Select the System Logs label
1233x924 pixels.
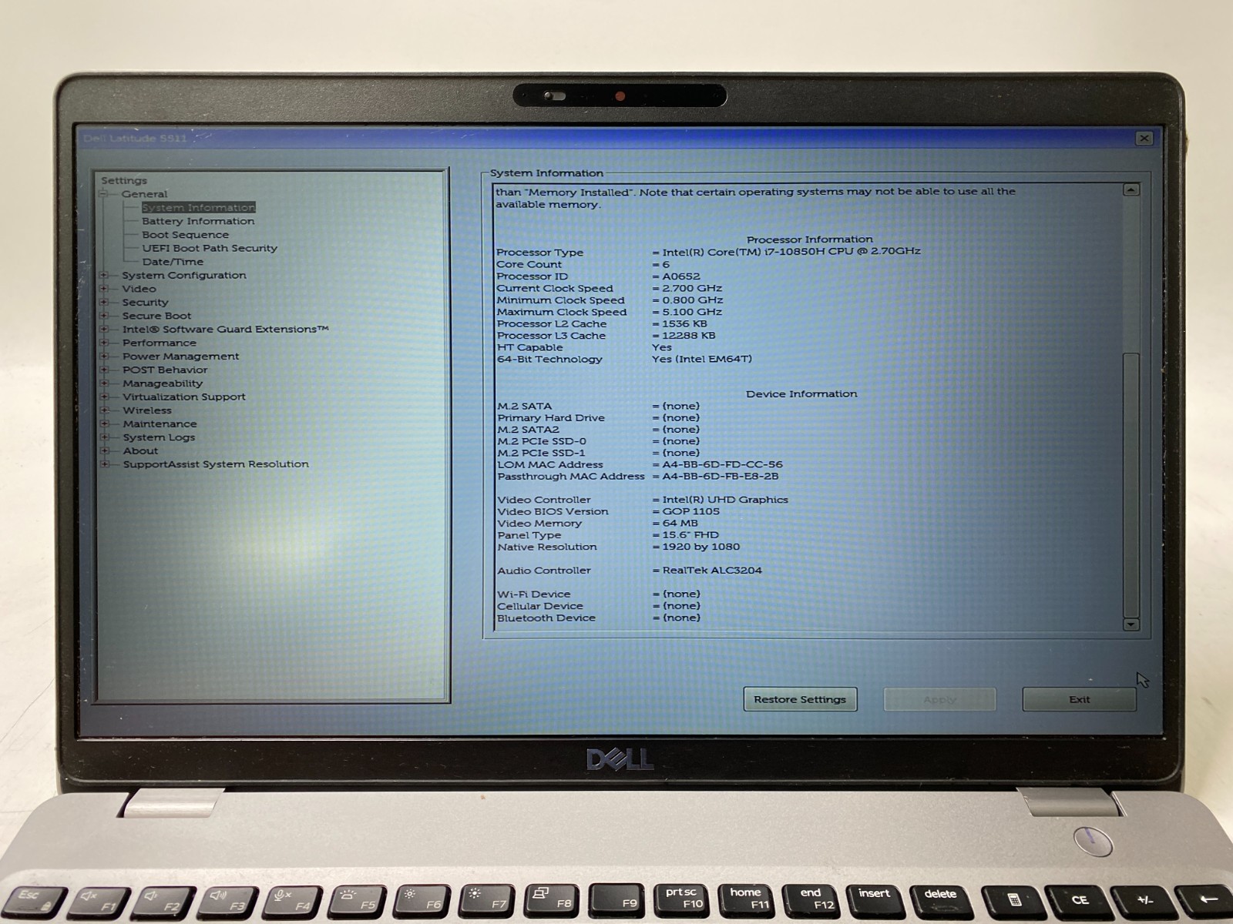click(159, 437)
